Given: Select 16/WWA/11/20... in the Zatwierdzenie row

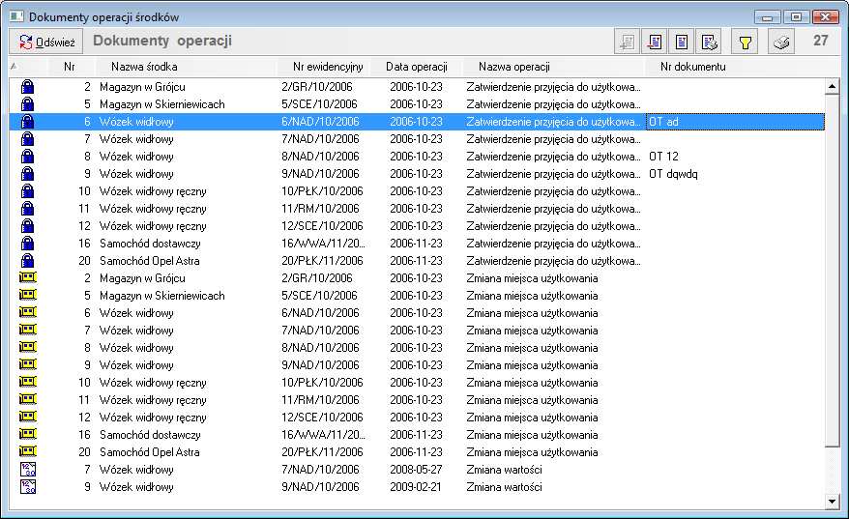Looking at the screenshot, I should click(323, 243).
